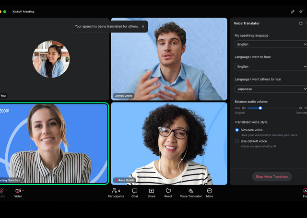This screenshot has width=307, height=218.
Task: Open the React emoji menu
Action: pos(168,193)
